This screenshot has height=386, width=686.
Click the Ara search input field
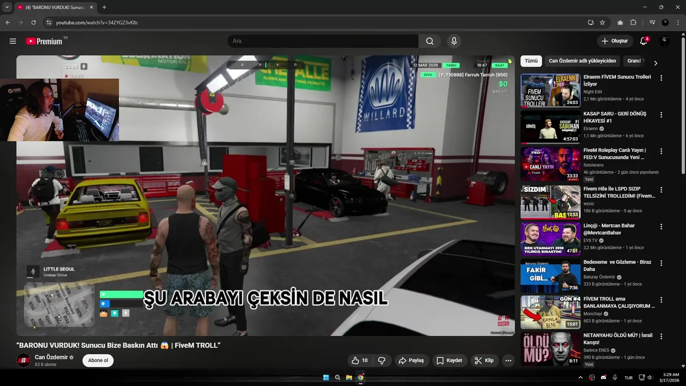point(323,41)
